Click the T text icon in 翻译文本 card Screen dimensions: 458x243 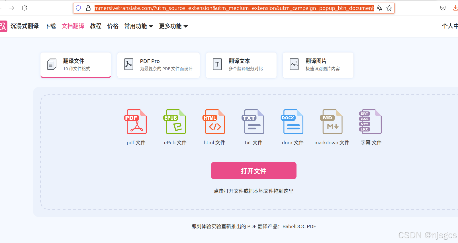click(x=217, y=64)
